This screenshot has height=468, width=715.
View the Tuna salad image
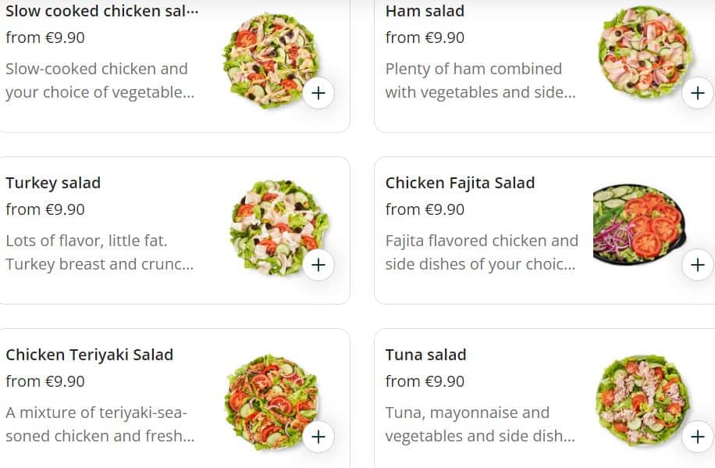click(x=642, y=398)
